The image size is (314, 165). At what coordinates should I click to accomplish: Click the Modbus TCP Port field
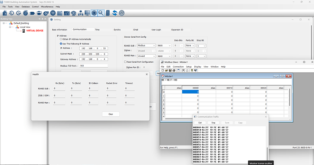pos(94,66)
